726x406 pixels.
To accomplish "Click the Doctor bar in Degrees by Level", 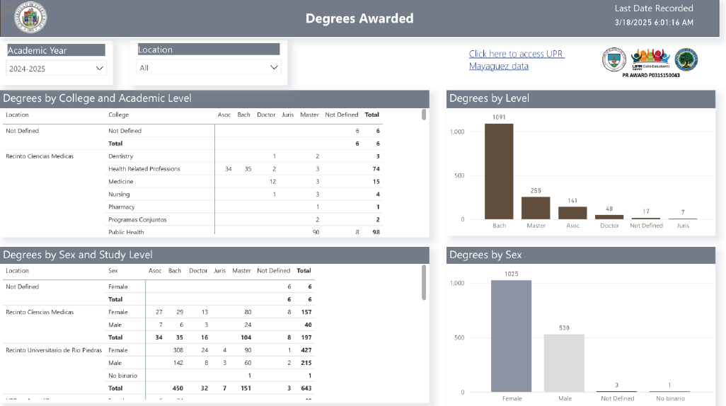I will (609, 217).
